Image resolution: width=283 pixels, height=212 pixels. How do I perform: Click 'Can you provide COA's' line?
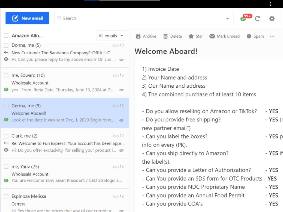[x=172, y=204]
